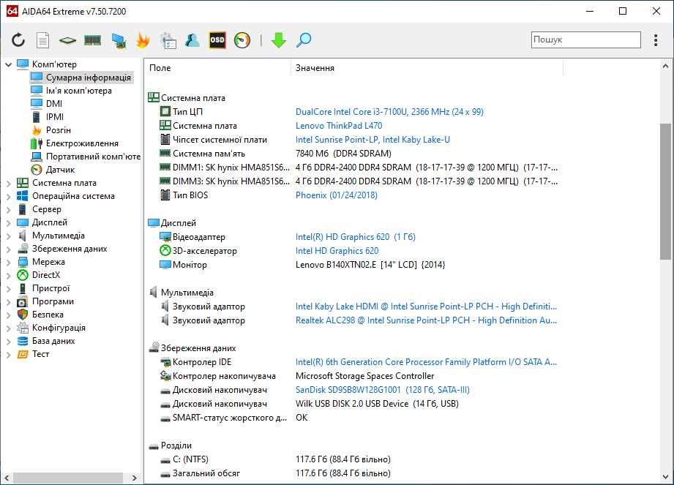Open the network audit computer icon
The height and width of the screenshot is (485, 674).
tap(119, 40)
